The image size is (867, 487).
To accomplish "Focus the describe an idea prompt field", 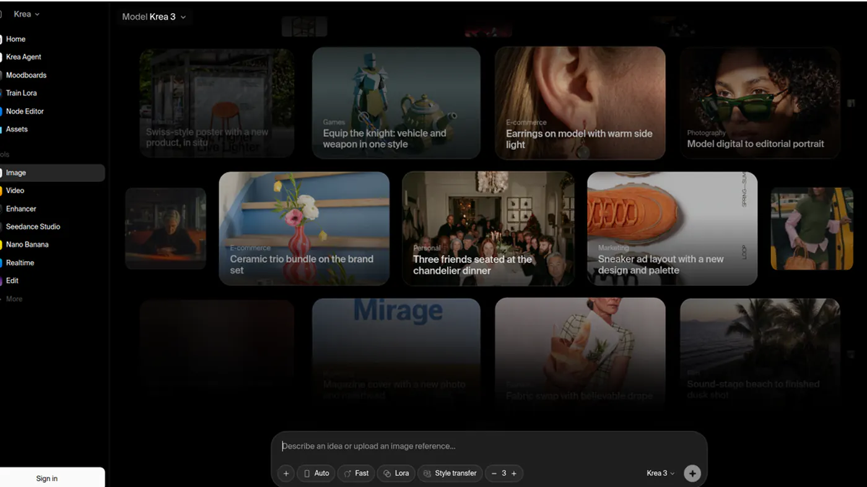I will pyautogui.click(x=489, y=446).
